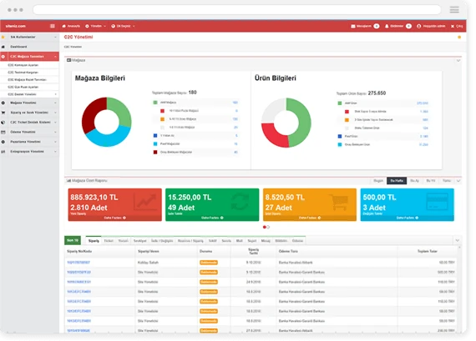
Task: Click Daha Fazla on the orange card
Action: tap(310, 218)
